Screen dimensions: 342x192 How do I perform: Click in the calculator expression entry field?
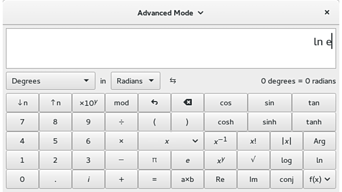click(171, 48)
